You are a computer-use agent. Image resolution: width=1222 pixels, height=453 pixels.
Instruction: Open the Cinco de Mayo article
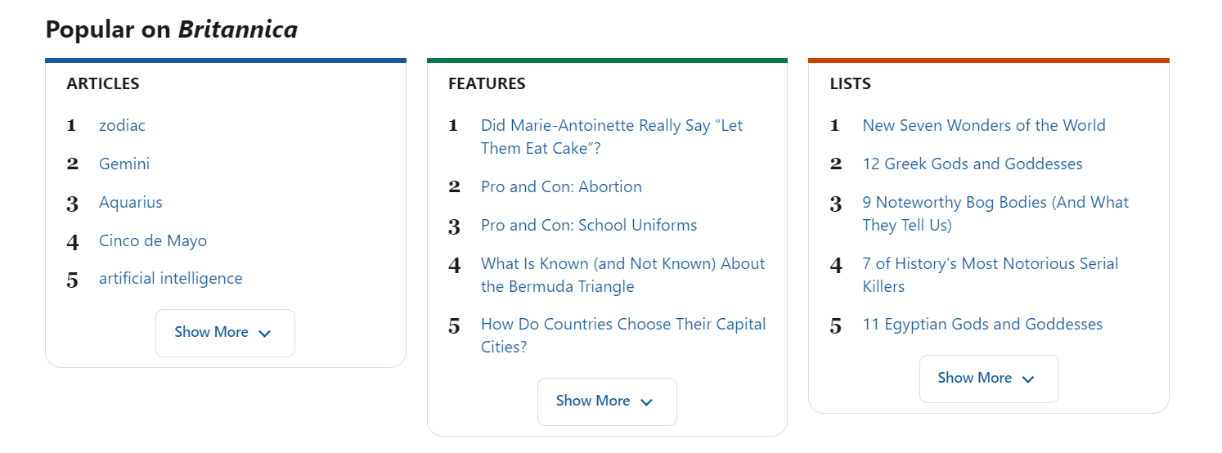point(153,241)
